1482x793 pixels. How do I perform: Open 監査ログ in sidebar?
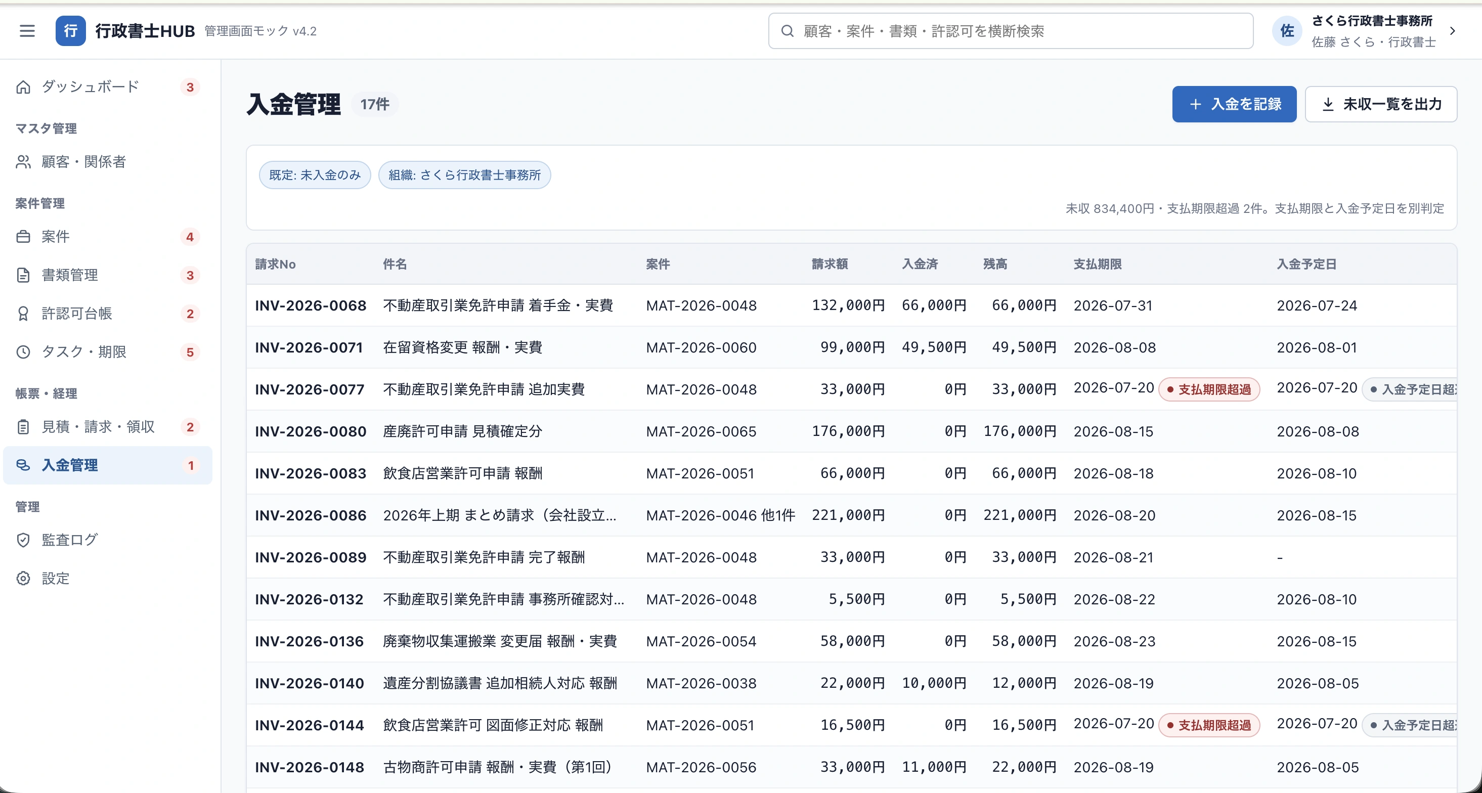108,540
